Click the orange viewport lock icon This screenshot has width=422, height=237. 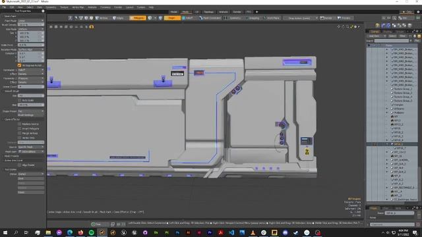pyautogui.click(x=92, y=27)
